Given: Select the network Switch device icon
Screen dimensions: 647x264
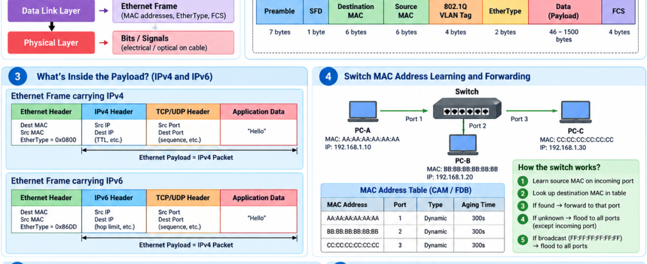Looking at the screenshot, I should point(466,108).
